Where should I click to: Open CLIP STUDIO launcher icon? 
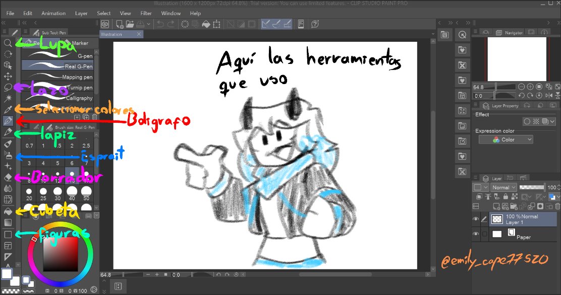click(x=105, y=24)
